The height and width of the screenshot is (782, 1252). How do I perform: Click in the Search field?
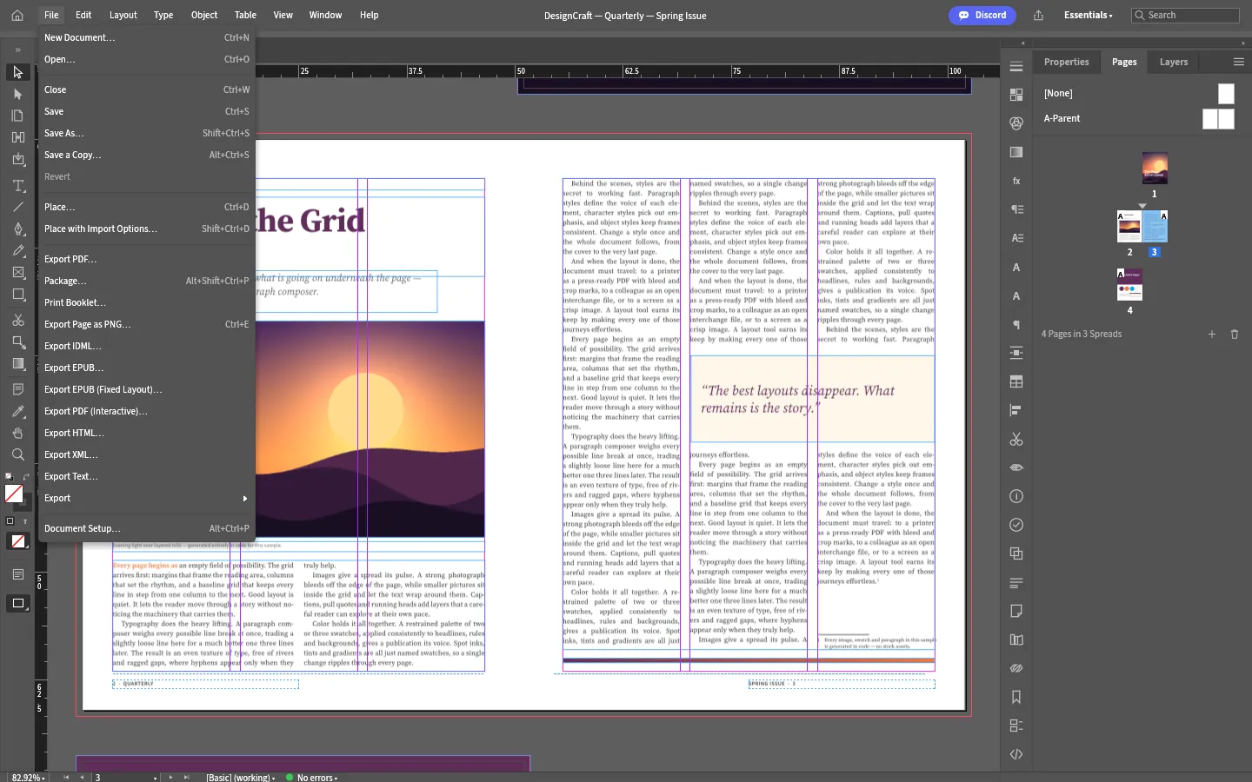click(1185, 15)
